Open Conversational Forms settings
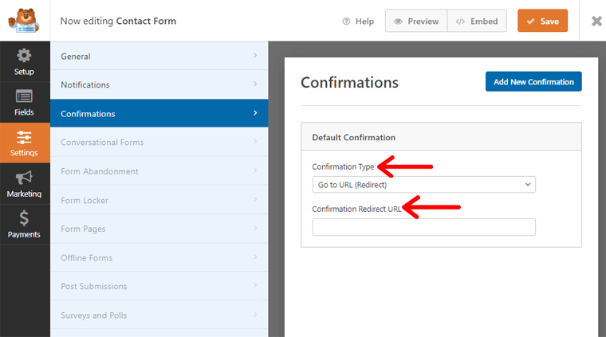Screen dimensions: 606x337 coord(159,143)
